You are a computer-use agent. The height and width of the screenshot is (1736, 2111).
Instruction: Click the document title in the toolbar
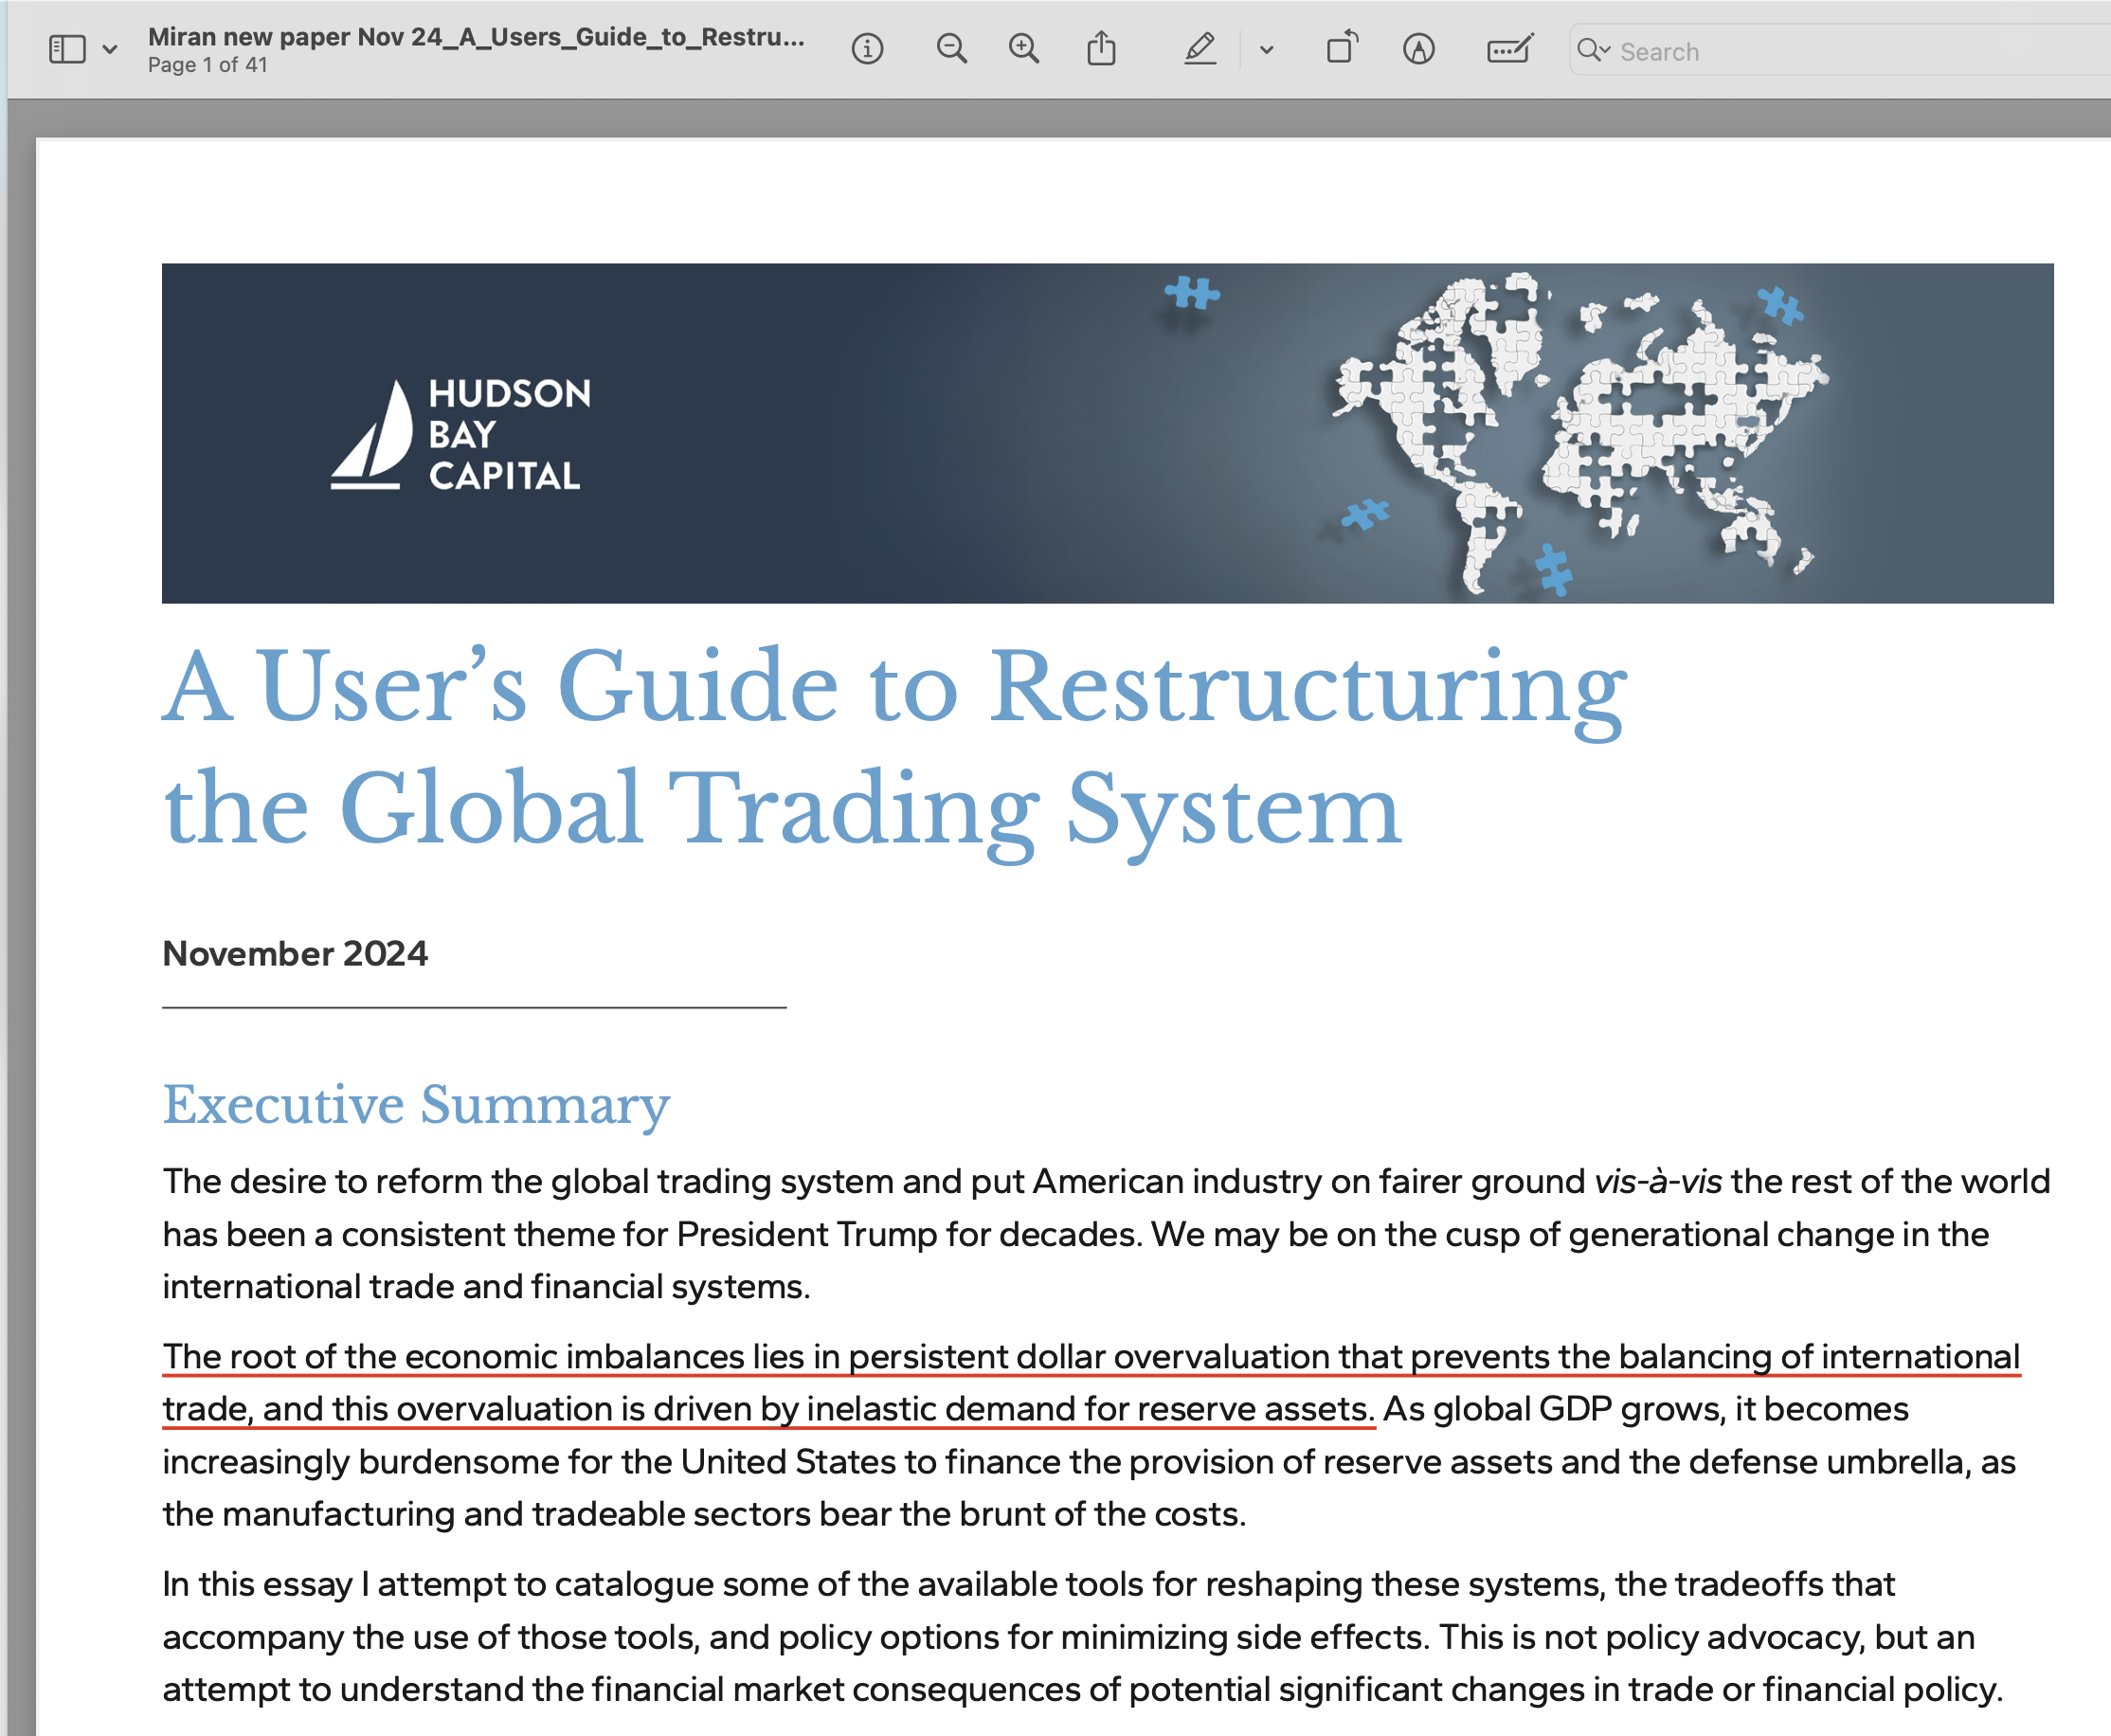pos(476,37)
